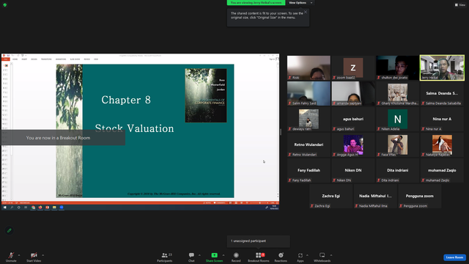This screenshot has width=469, height=264.
Task: Select the Fany Fadillah tile
Action: [x=309, y=171]
